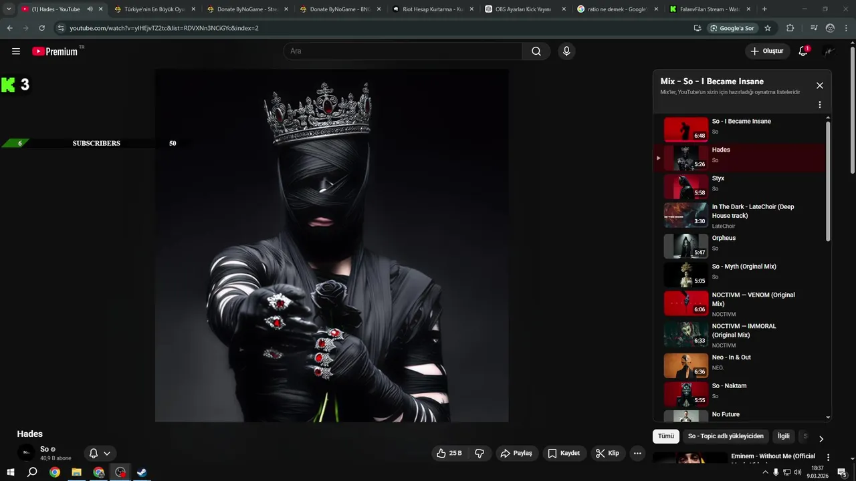The image size is (856, 481).
Task: Switch to Donate ByNoGame - Stre tab
Action: pyautogui.click(x=247, y=9)
